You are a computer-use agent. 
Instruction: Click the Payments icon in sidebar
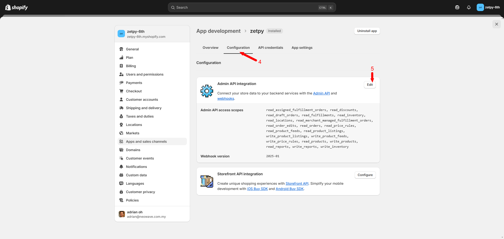point(121,83)
